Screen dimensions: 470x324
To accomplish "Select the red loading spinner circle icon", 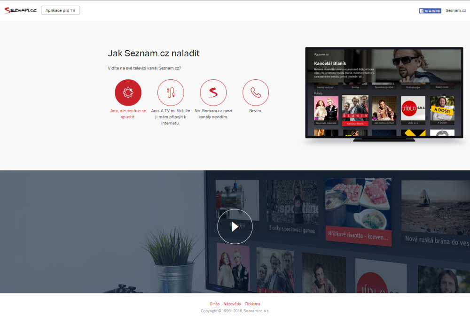I will click(x=128, y=93).
